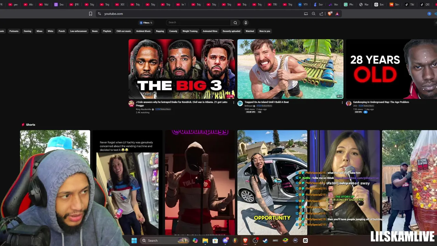Select the Punch filter chip
The width and height of the screenshot is (437, 246).
pyautogui.click(x=61, y=31)
